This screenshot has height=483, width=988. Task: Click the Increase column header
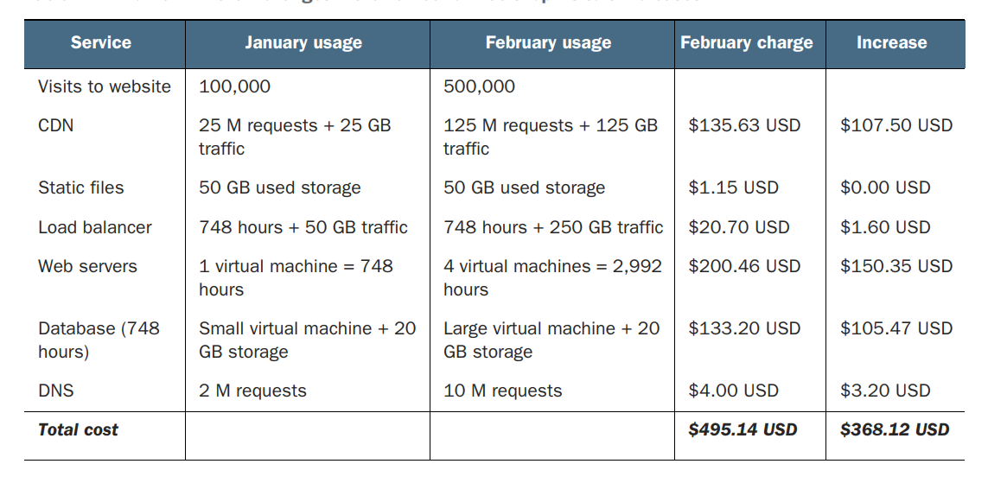coord(891,43)
